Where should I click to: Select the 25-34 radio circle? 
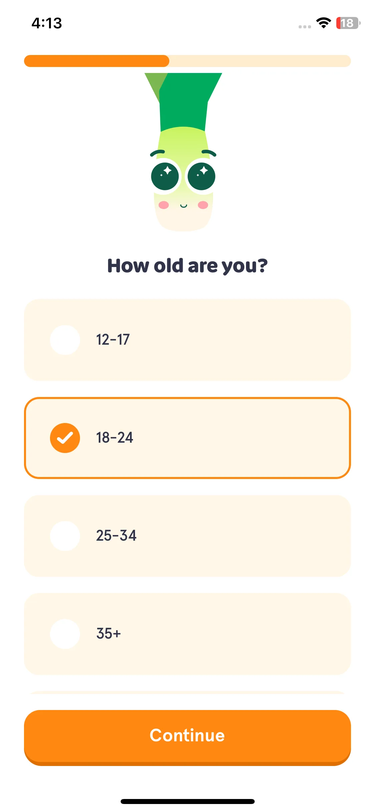click(x=65, y=536)
